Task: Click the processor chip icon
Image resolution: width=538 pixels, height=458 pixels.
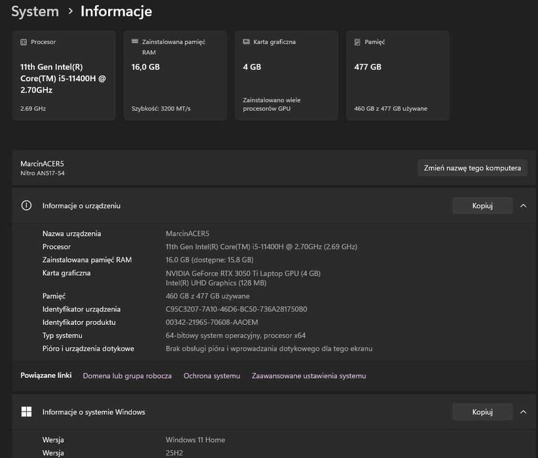Action: tap(24, 42)
